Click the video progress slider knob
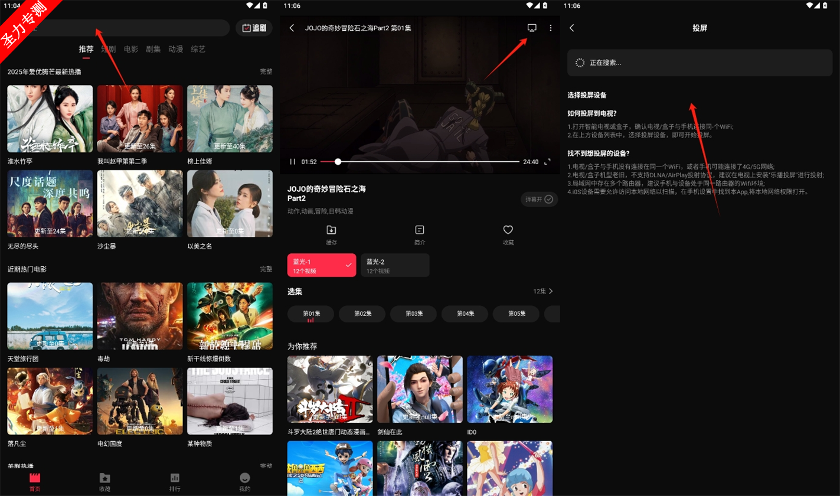 pos(338,161)
